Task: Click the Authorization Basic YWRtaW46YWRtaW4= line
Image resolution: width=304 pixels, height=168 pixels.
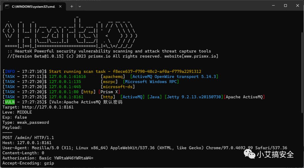Action: tap(48, 158)
